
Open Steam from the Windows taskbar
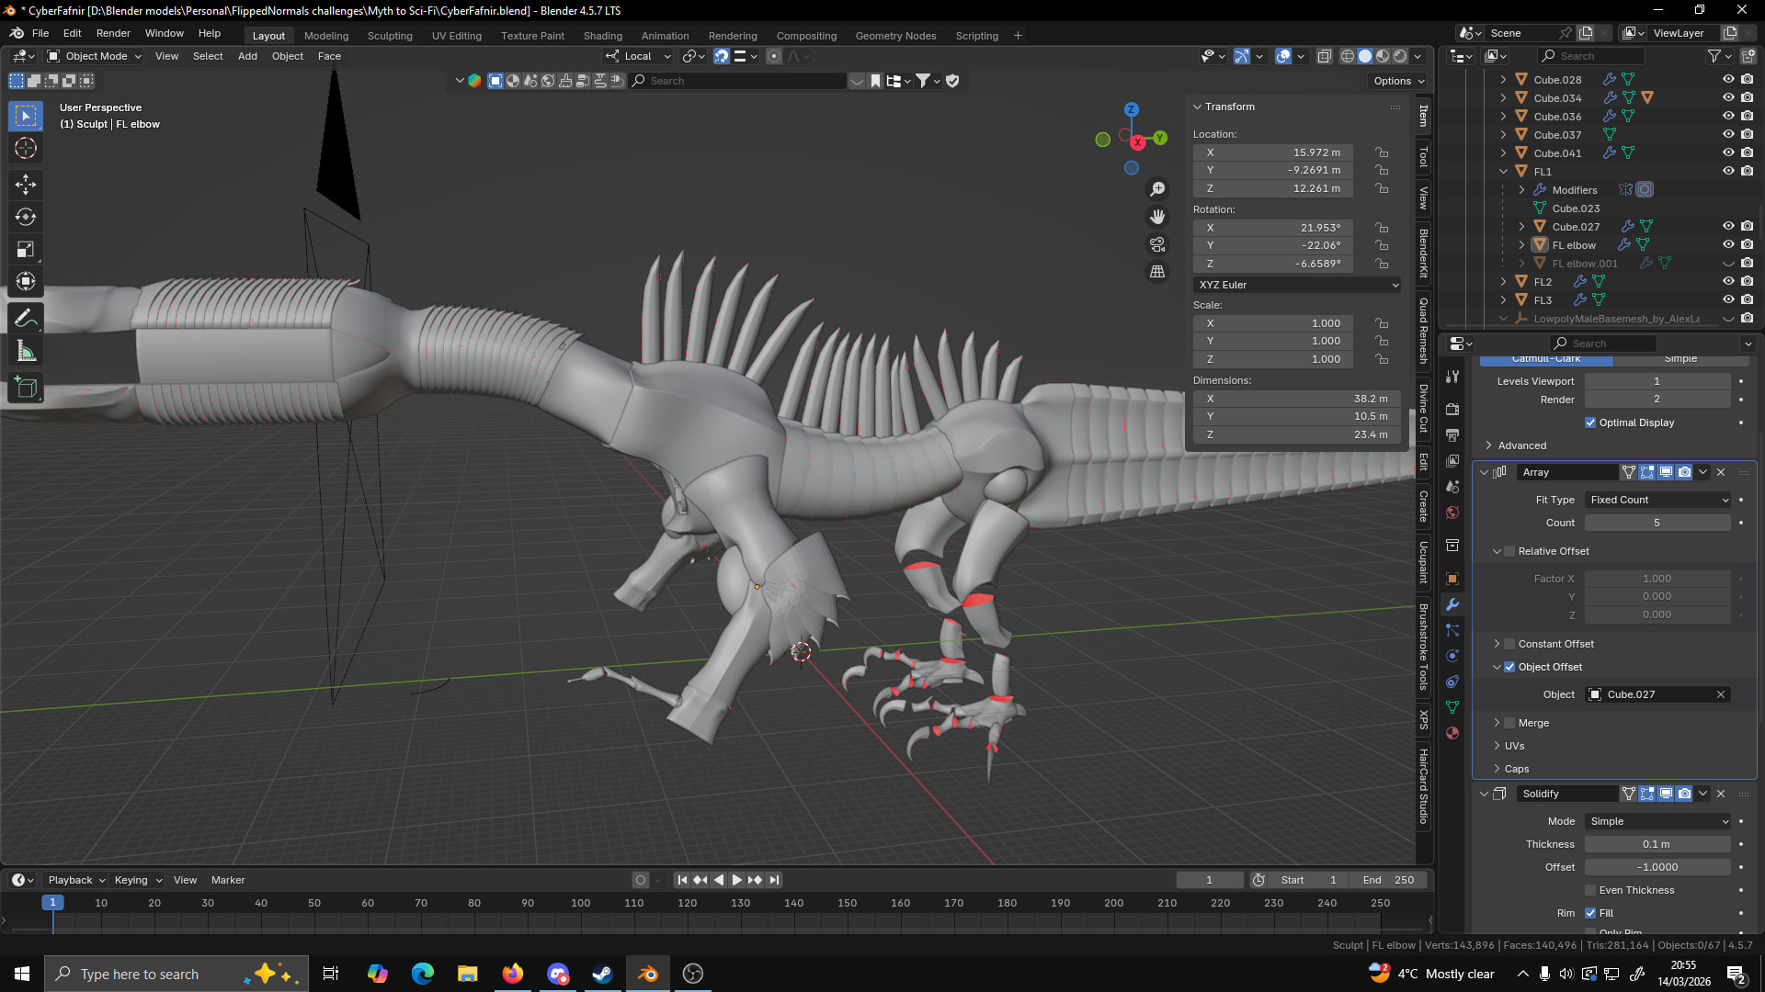[603, 974]
